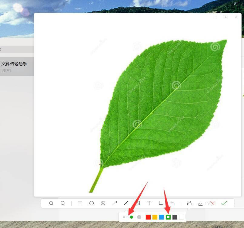This screenshot has height=228, width=244.
Task: Click the zoom in magnifier icon
Action: click(x=51, y=203)
